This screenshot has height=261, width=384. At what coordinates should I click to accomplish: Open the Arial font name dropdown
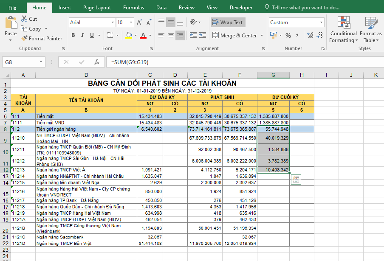click(x=112, y=22)
